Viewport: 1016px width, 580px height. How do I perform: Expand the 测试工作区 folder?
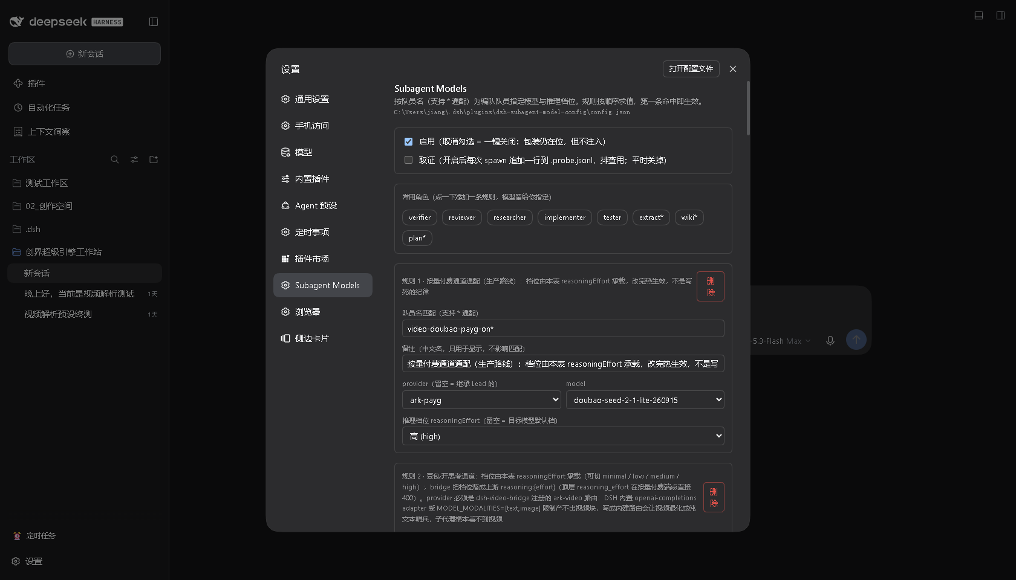(x=85, y=183)
